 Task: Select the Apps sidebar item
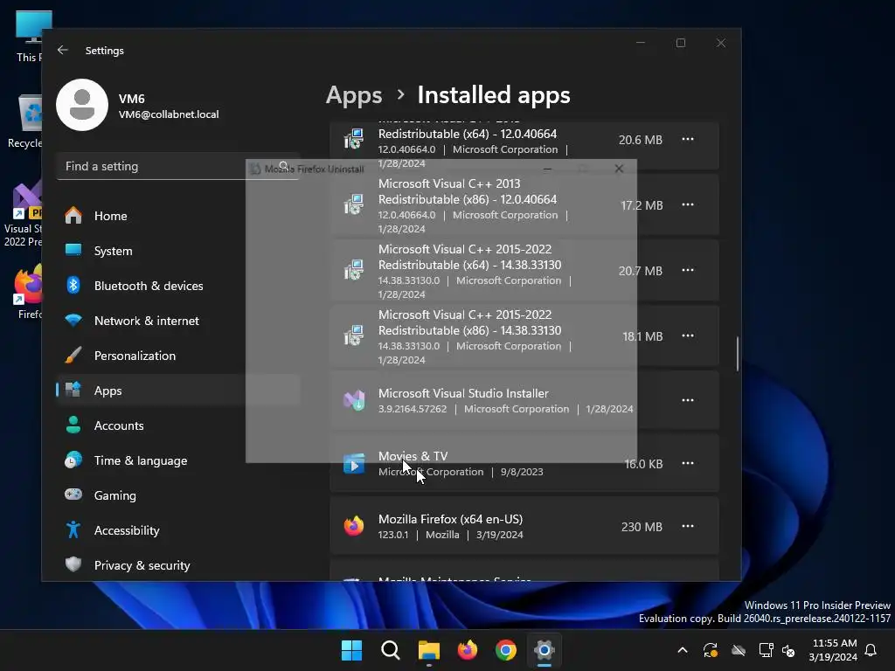(x=178, y=391)
